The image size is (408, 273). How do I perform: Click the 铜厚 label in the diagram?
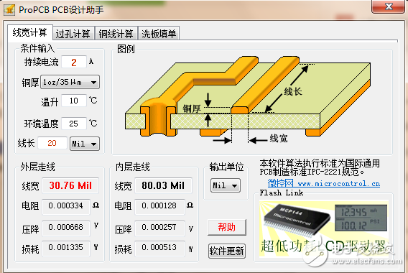click(x=192, y=108)
